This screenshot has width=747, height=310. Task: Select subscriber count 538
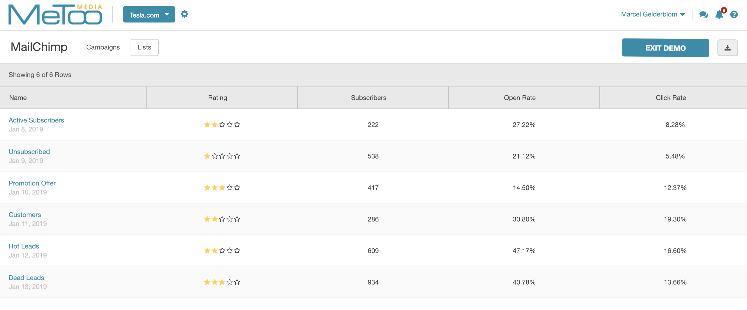[x=373, y=156]
